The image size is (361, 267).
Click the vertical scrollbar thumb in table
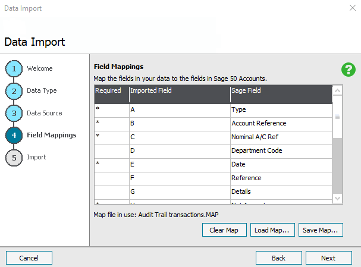337,117
